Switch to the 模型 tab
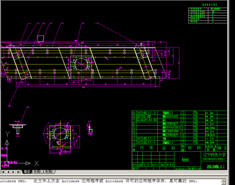This screenshot has width=235, height=185. (x=27, y=172)
